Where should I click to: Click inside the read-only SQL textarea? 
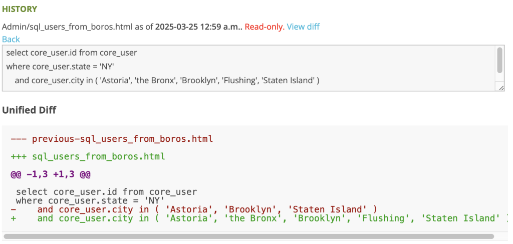click(253, 68)
